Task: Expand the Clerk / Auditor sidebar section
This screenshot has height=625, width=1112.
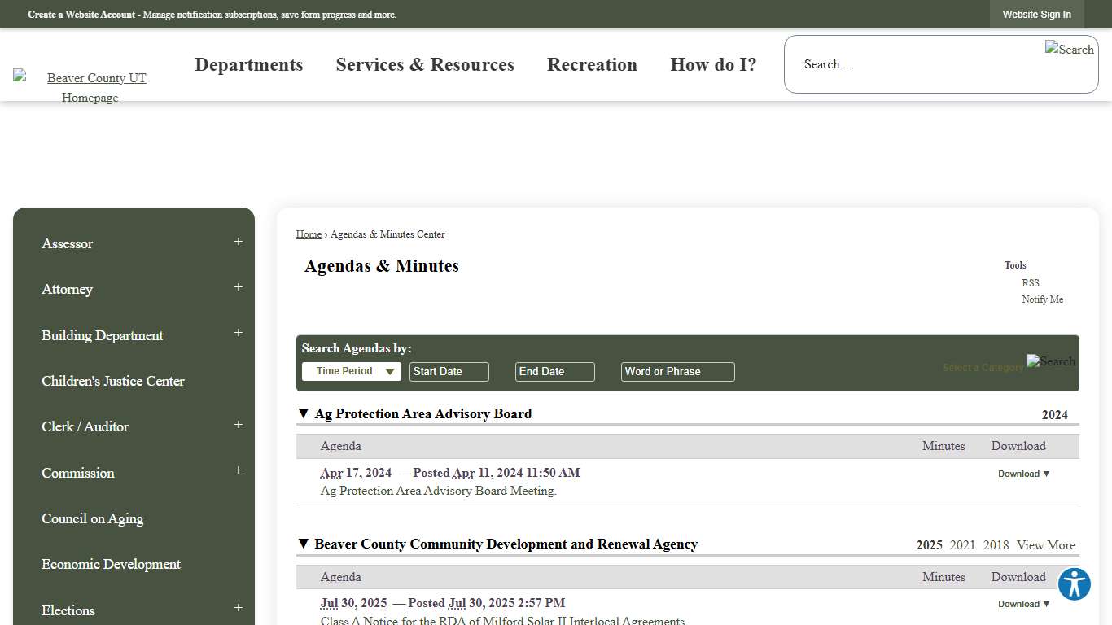Action: click(x=238, y=424)
